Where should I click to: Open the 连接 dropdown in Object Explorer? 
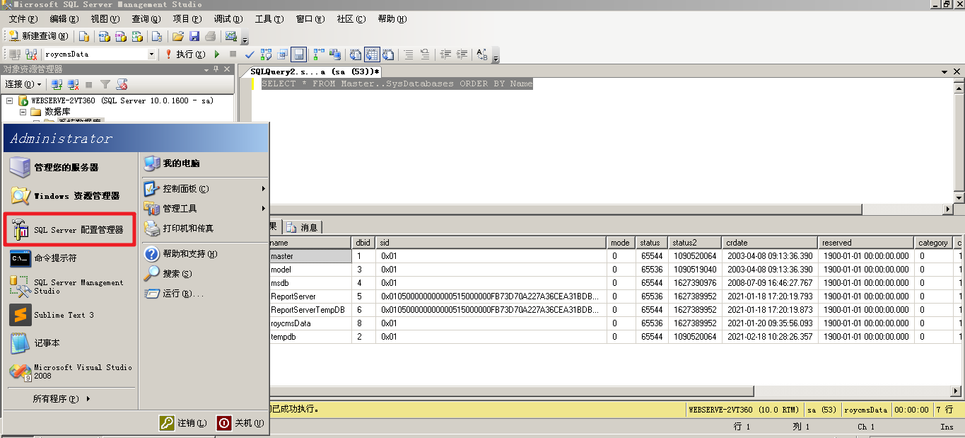point(23,84)
